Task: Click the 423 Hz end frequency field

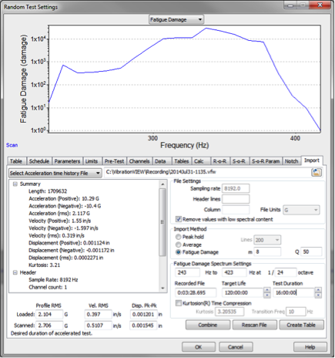Action: pos(234,272)
